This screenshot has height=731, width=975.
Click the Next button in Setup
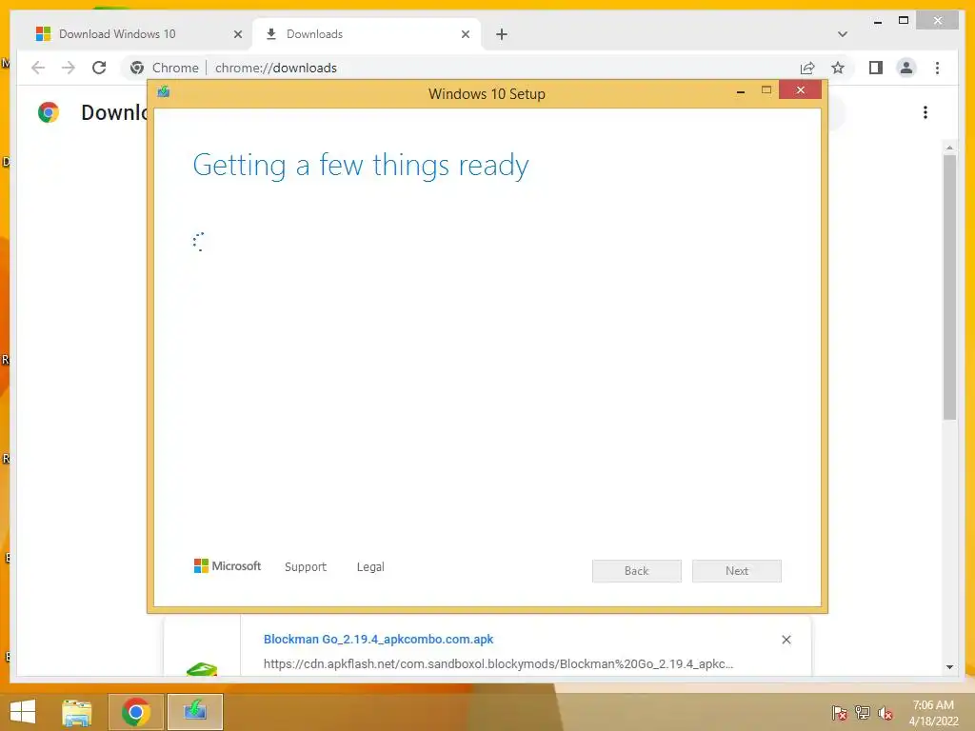tap(737, 571)
